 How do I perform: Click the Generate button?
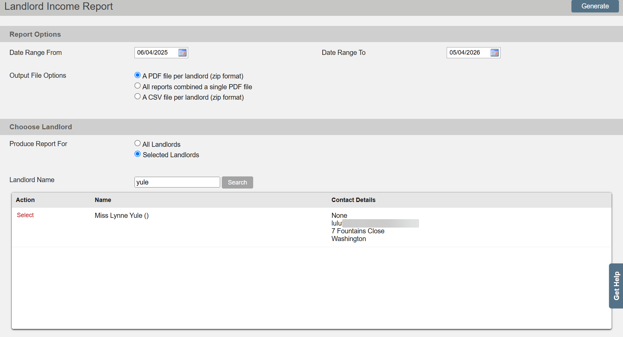click(x=595, y=6)
